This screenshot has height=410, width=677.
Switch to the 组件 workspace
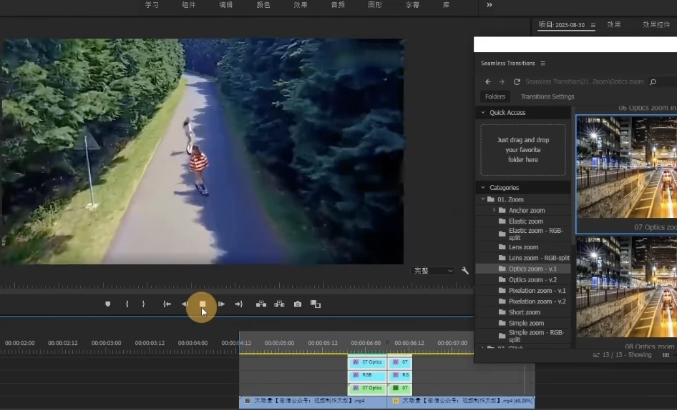point(189,5)
